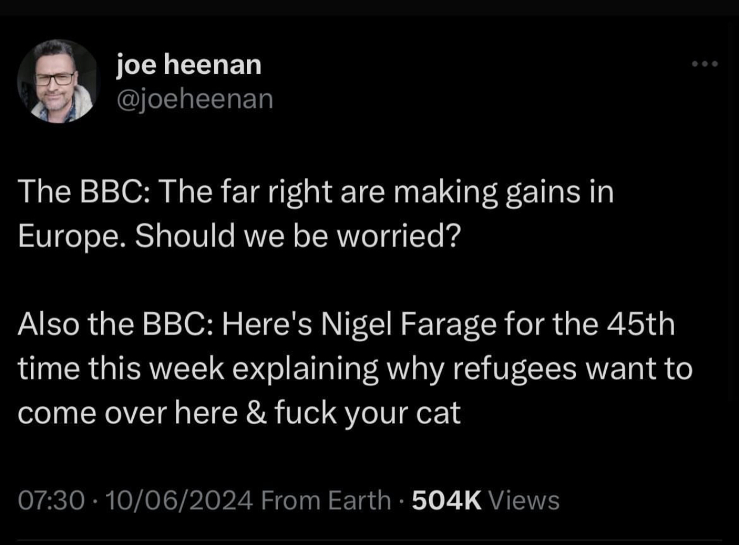Click the Views label

pyautogui.click(x=524, y=500)
